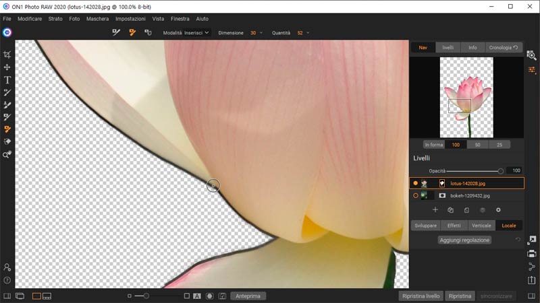
Task: Toggle the left panel visibility icon
Action: (x=7, y=296)
